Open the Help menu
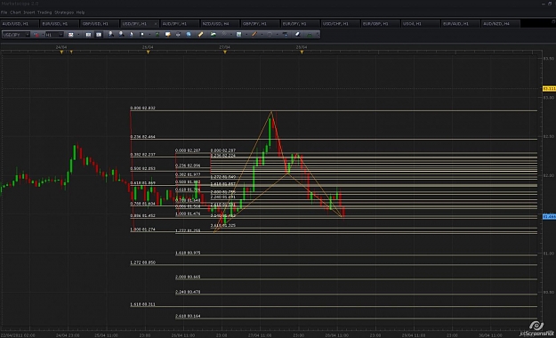Screen dimensions: 556x338 [80, 12]
